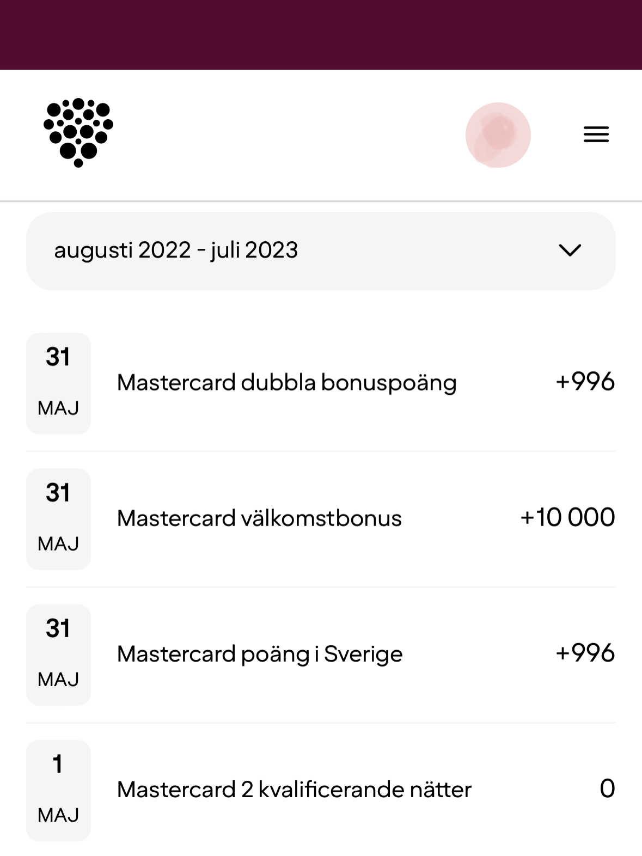Select the Mastercard välkomstbonus transaction

coord(259,518)
